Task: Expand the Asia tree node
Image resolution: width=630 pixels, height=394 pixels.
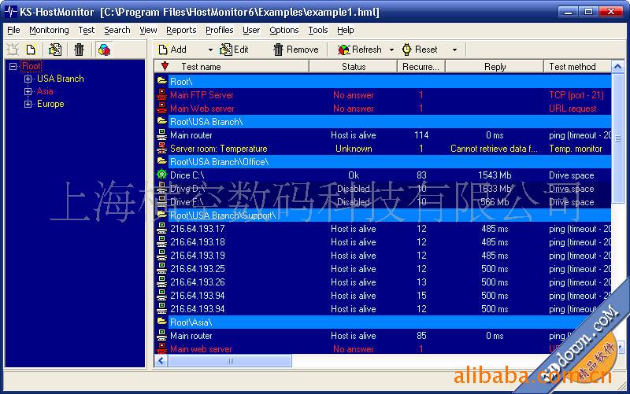Action: point(28,91)
